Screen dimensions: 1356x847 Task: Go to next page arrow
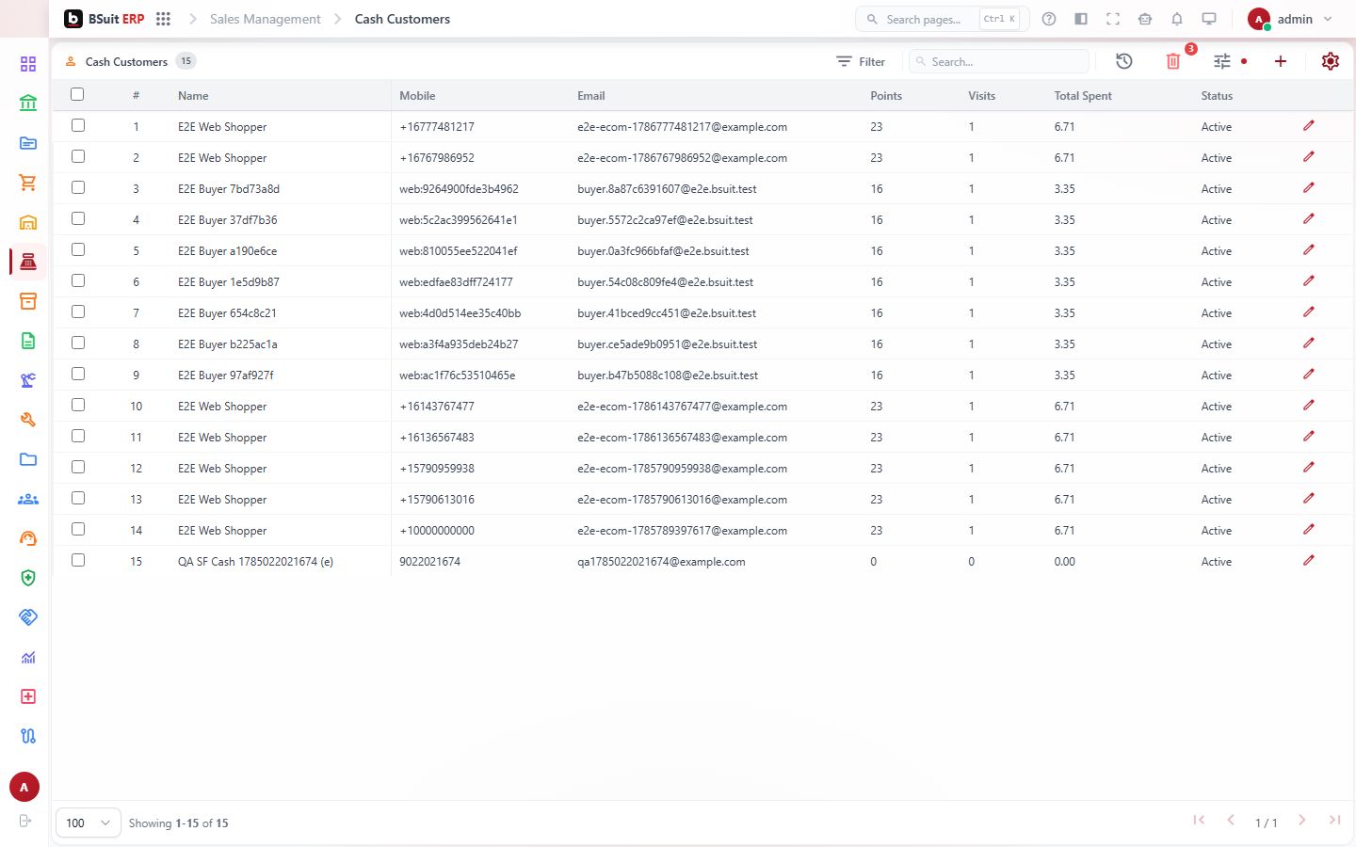(x=1301, y=821)
